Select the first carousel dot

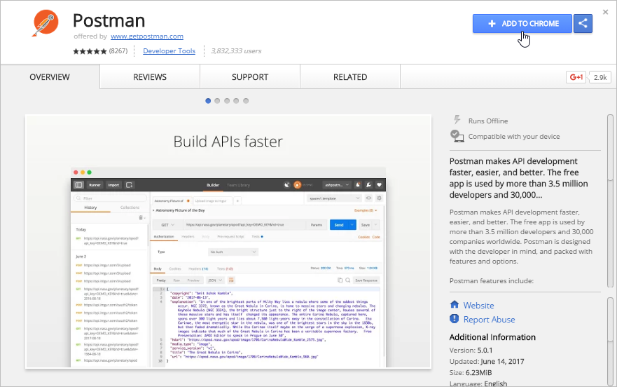tap(208, 101)
